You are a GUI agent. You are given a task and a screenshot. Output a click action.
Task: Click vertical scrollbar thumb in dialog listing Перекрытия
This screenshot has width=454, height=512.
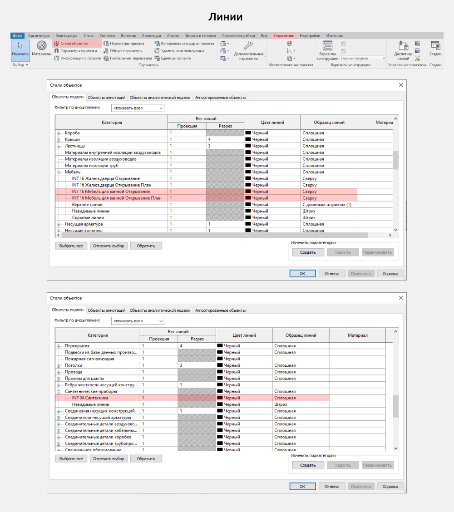[395, 406]
